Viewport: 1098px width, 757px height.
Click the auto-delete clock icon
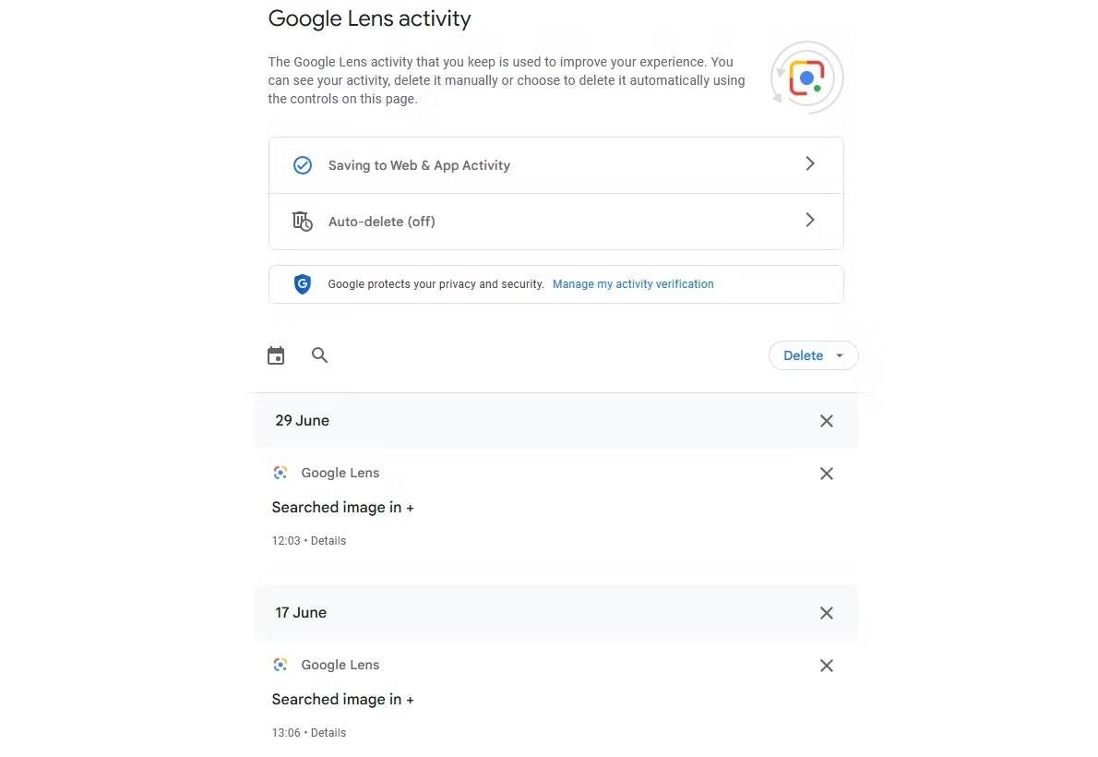point(302,221)
